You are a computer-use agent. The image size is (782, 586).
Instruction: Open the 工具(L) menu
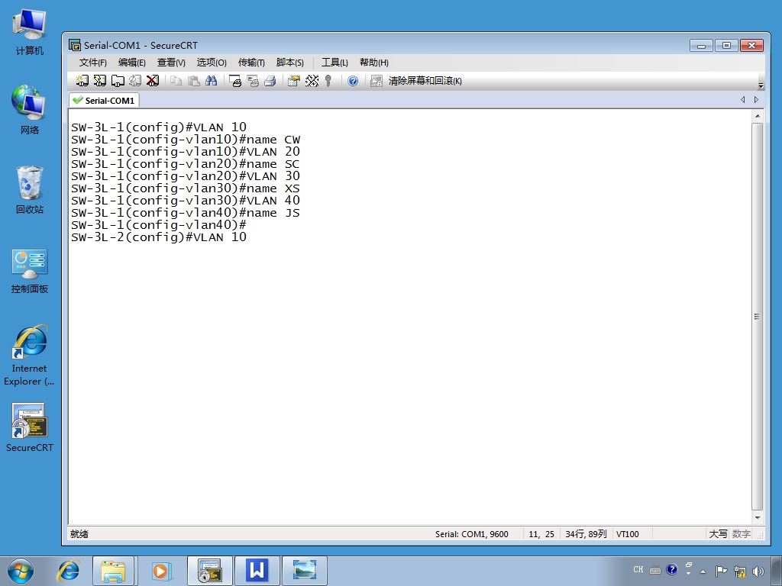coord(334,63)
